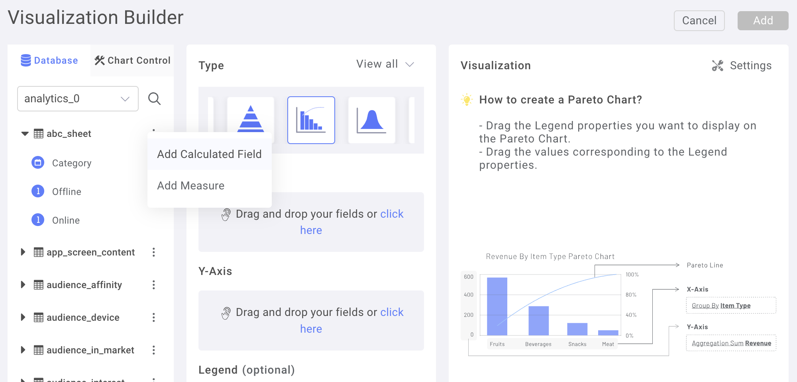
Task: Open the three-dot menu for audience_affinity
Action: click(154, 285)
